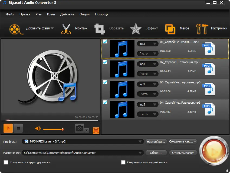
Task: Click the playback seek bar
Action: tap(52, 120)
